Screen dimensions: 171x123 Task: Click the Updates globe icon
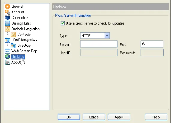[7, 57]
